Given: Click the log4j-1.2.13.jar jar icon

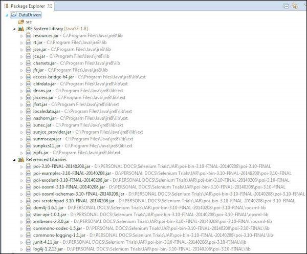Looking at the screenshot, I should coord(28,249).
